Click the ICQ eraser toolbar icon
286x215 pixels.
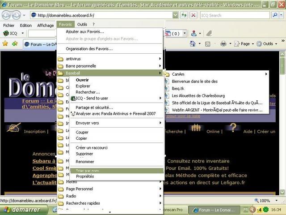(209, 33)
